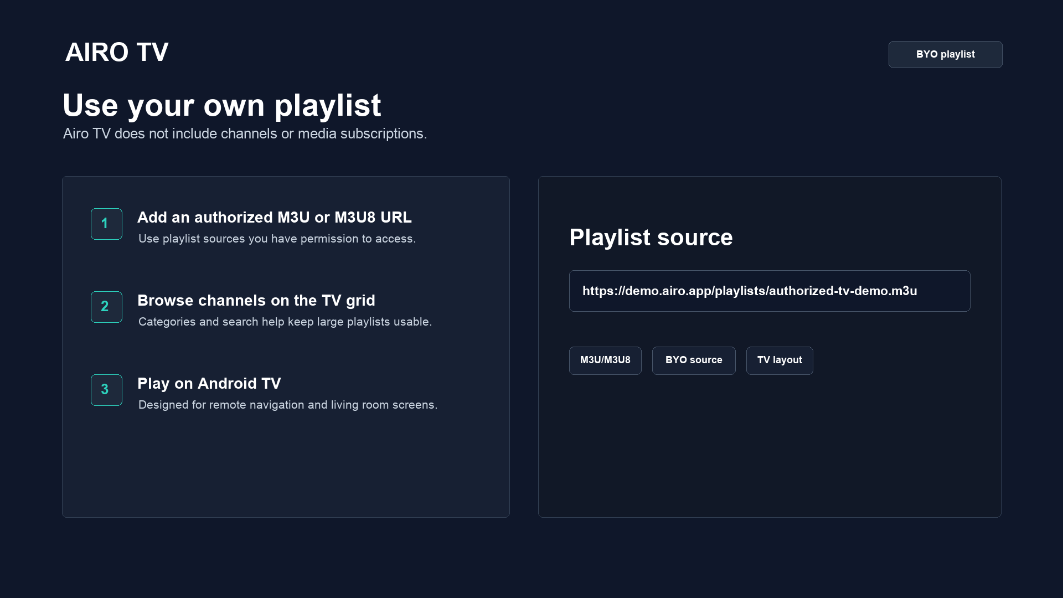Viewport: 1063px width, 598px height.
Task: Click the step 3 number badge
Action: 106,390
